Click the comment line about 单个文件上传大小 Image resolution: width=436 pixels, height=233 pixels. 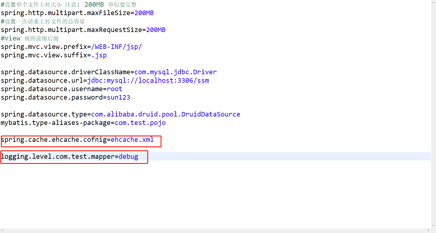click(x=69, y=5)
